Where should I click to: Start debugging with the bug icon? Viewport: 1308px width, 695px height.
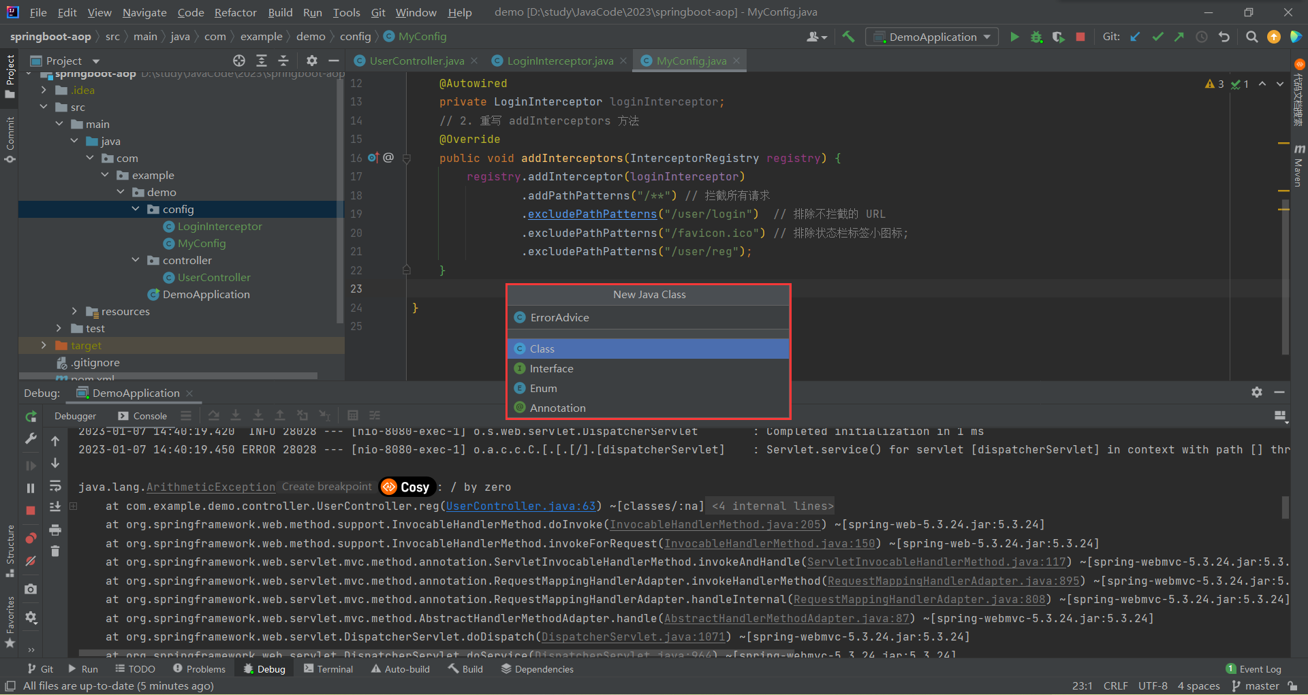click(1036, 37)
